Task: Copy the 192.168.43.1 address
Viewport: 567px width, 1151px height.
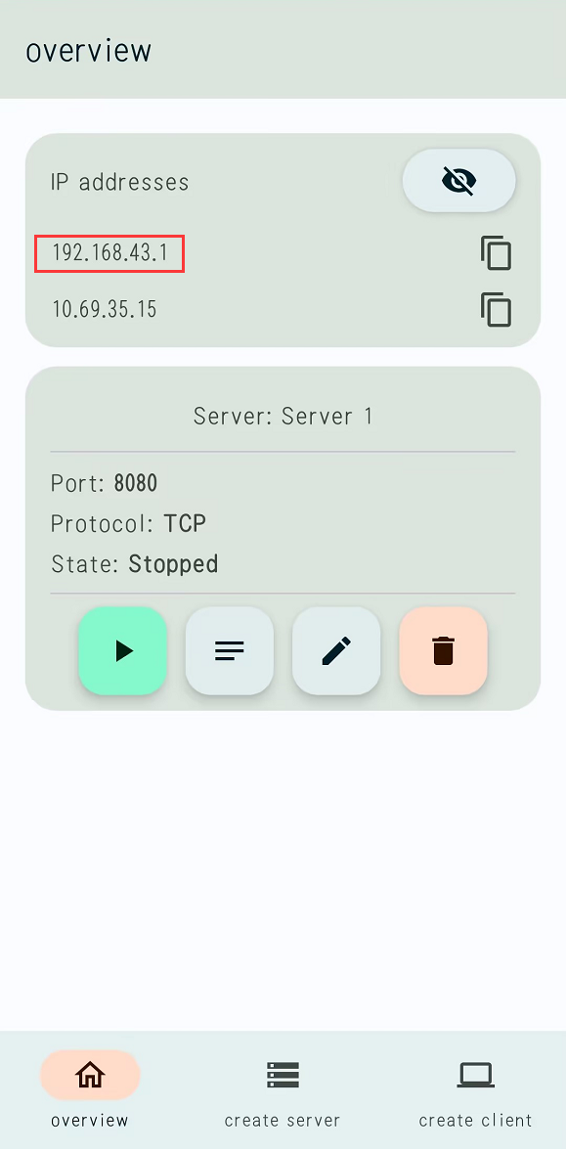Action: coord(497,253)
